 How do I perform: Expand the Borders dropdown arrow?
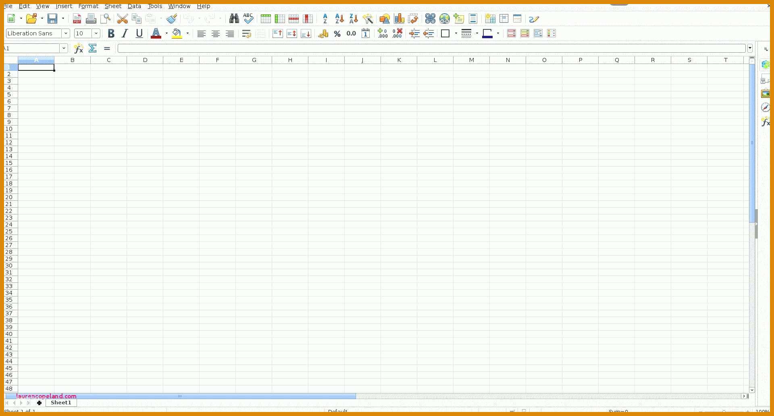[456, 34]
